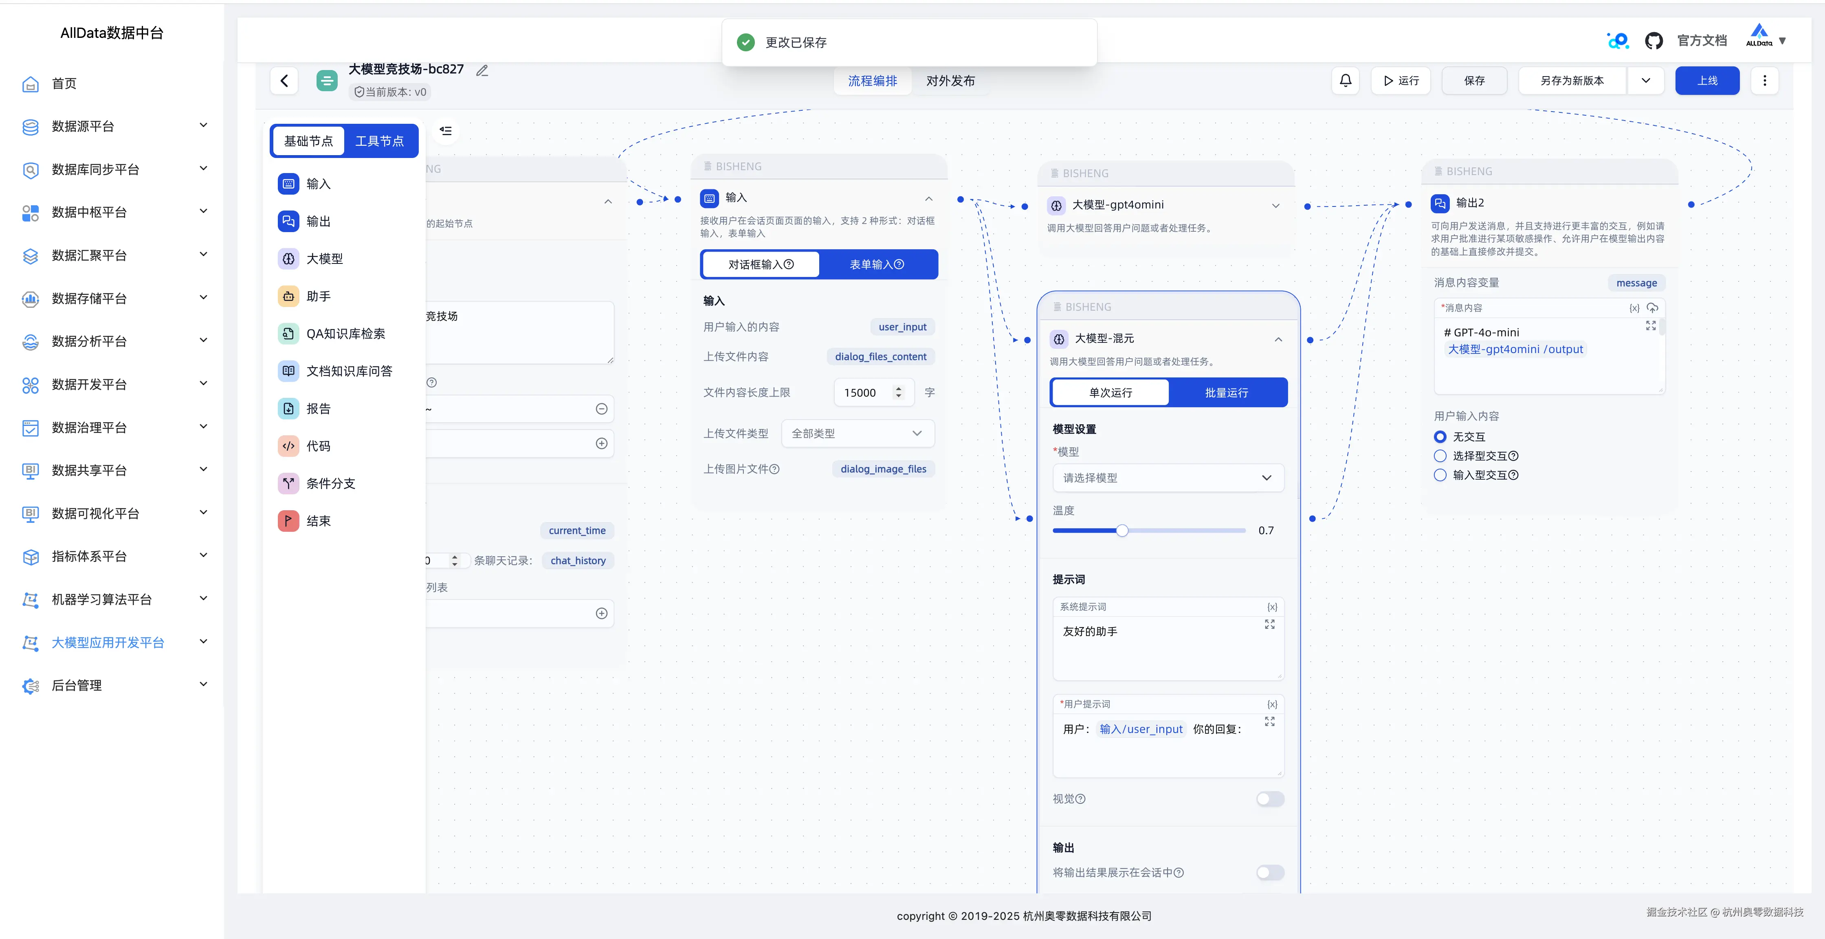Click the notification bell icon
The image size is (1825, 939).
pyautogui.click(x=1346, y=81)
